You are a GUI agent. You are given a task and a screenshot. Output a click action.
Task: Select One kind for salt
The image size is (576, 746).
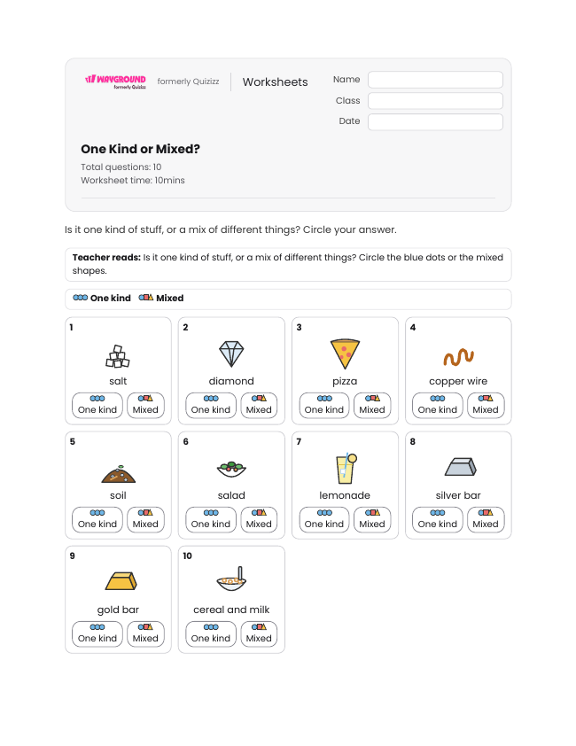[x=97, y=406]
